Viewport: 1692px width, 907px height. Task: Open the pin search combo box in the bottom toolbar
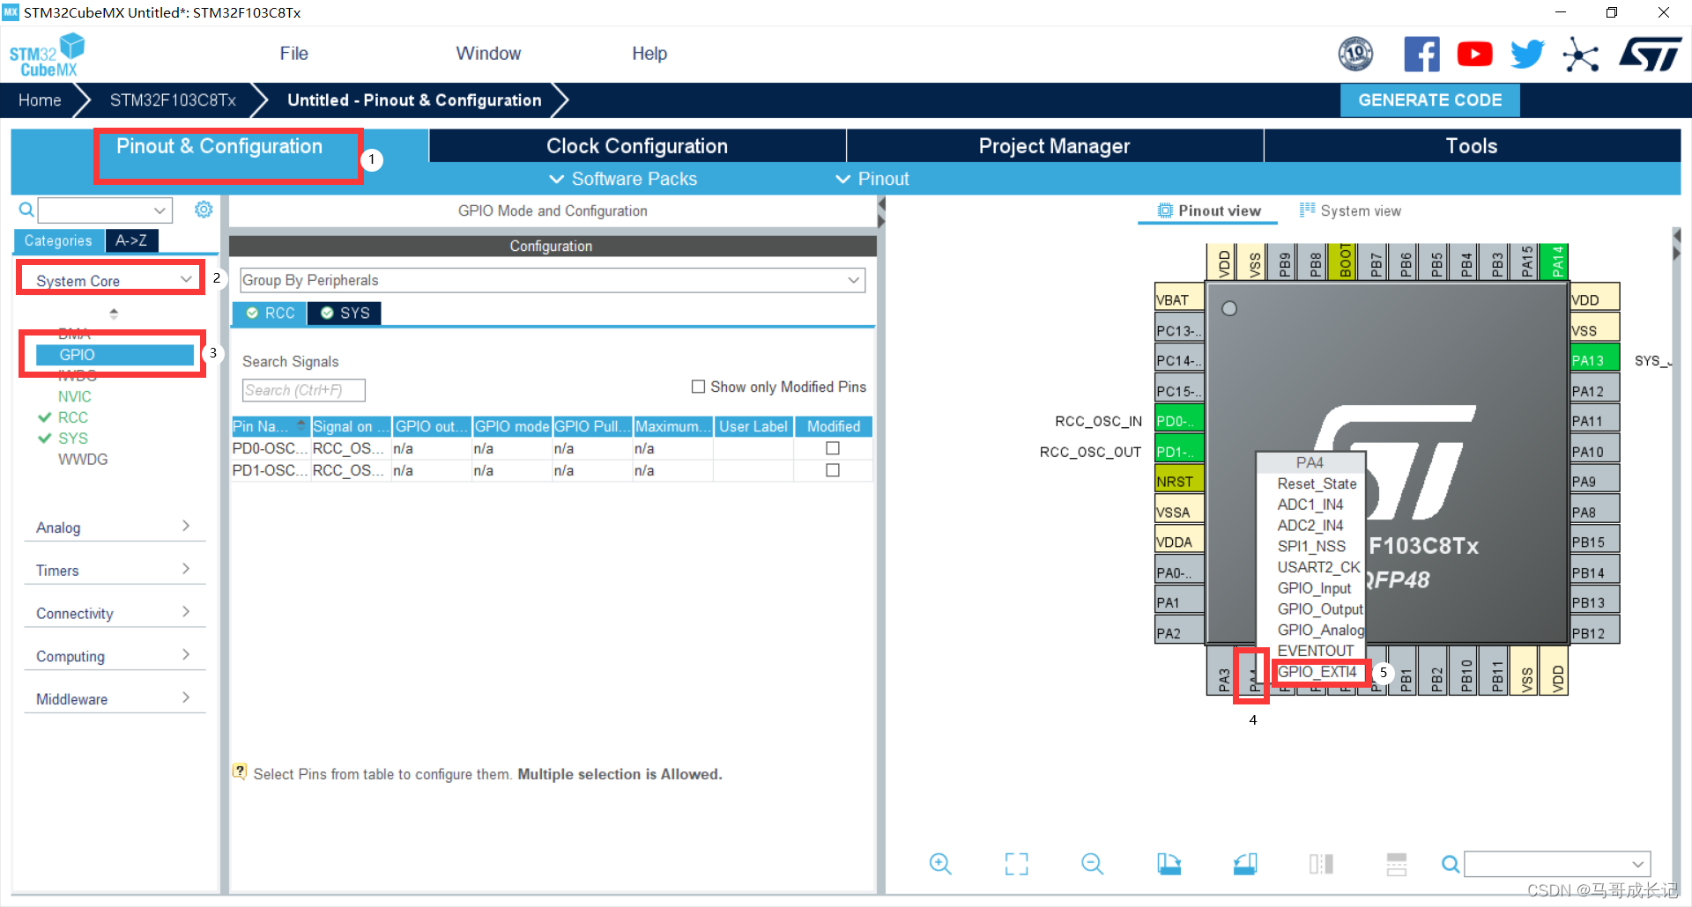point(1557,864)
